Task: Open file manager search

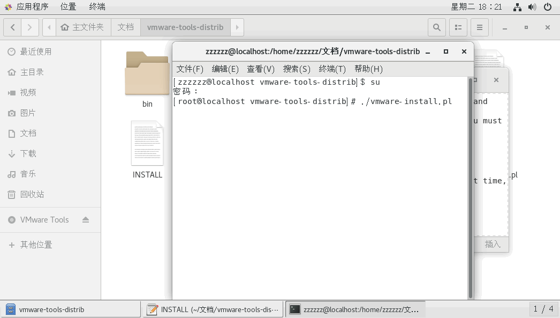Action: [x=437, y=27]
